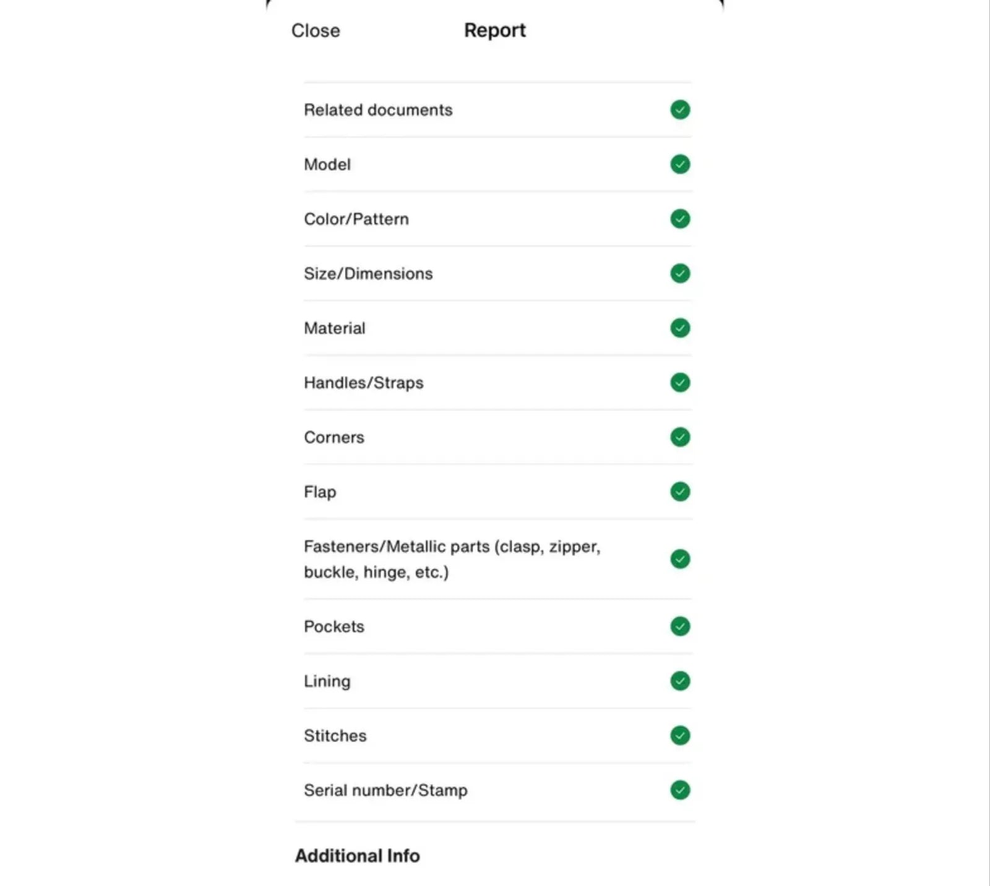Click the Flap verified check icon

pyautogui.click(x=680, y=492)
